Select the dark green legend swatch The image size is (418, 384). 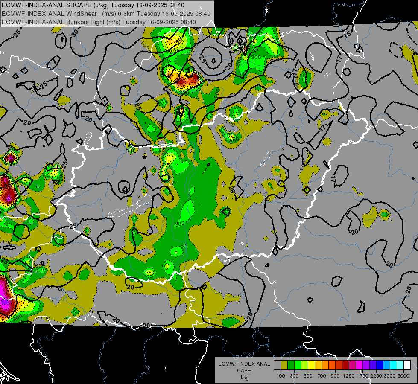click(x=291, y=365)
